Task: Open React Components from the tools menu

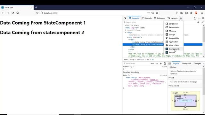Action: tap(174, 49)
